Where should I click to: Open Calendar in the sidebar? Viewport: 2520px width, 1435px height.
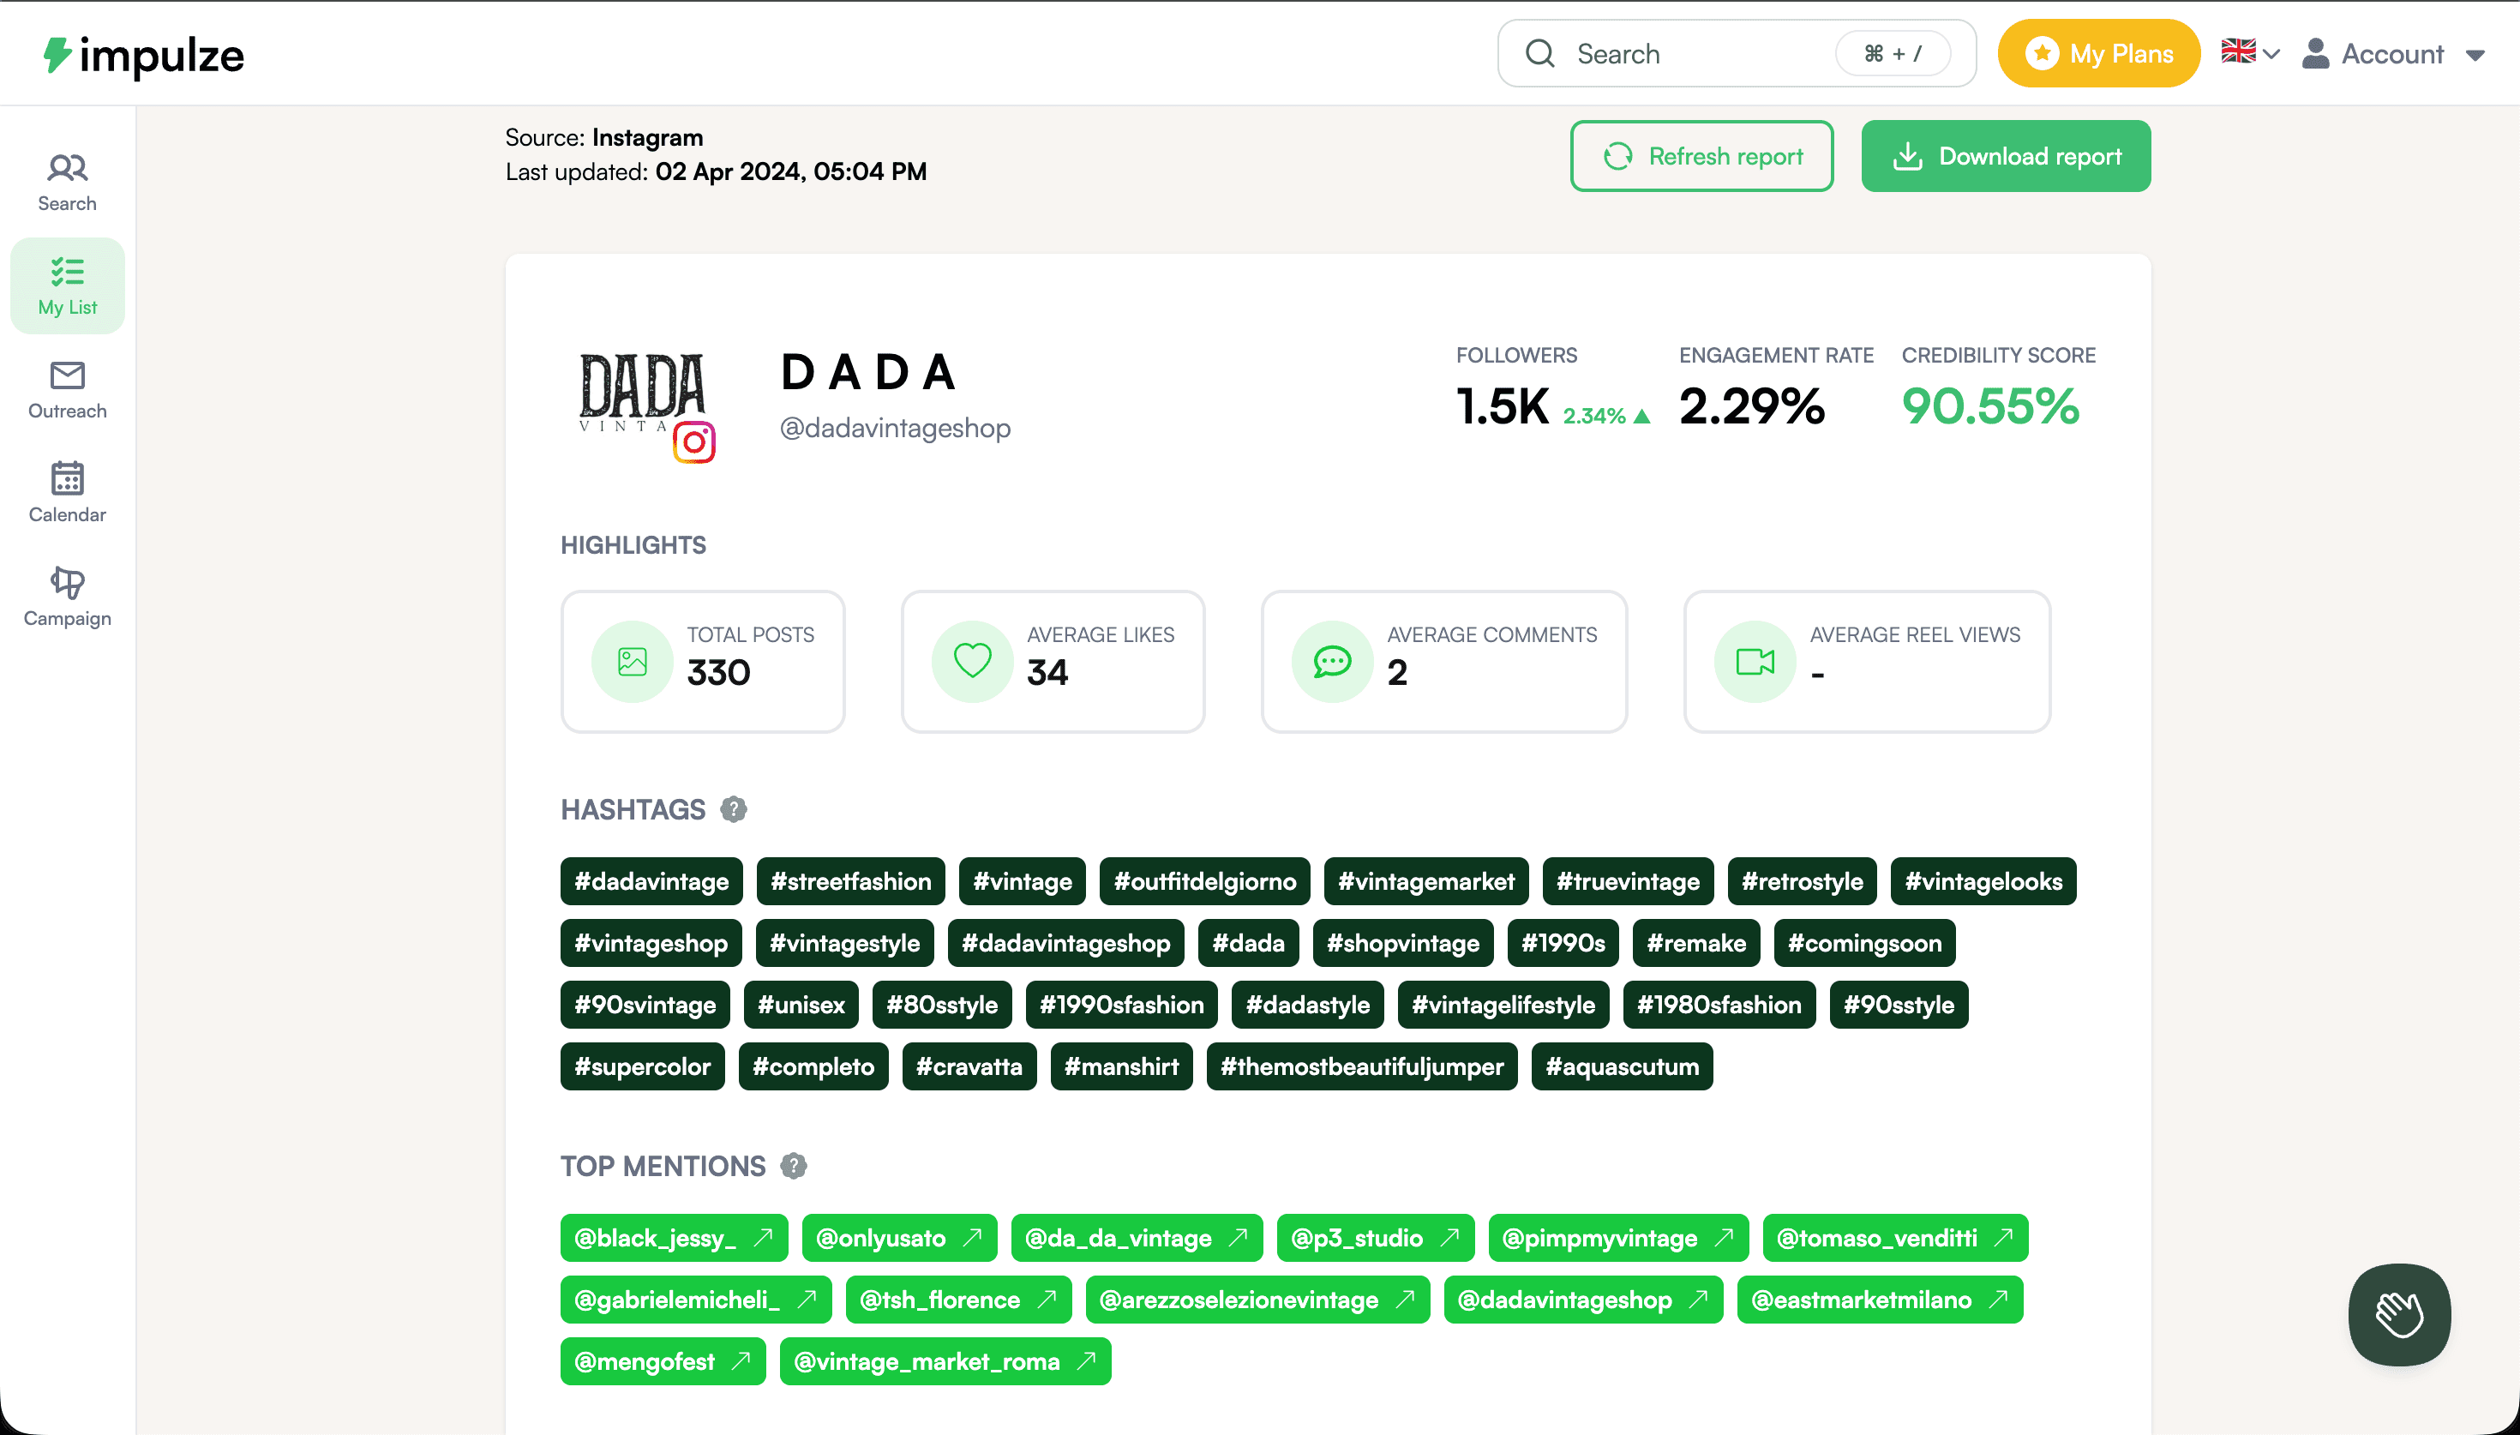point(67,493)
